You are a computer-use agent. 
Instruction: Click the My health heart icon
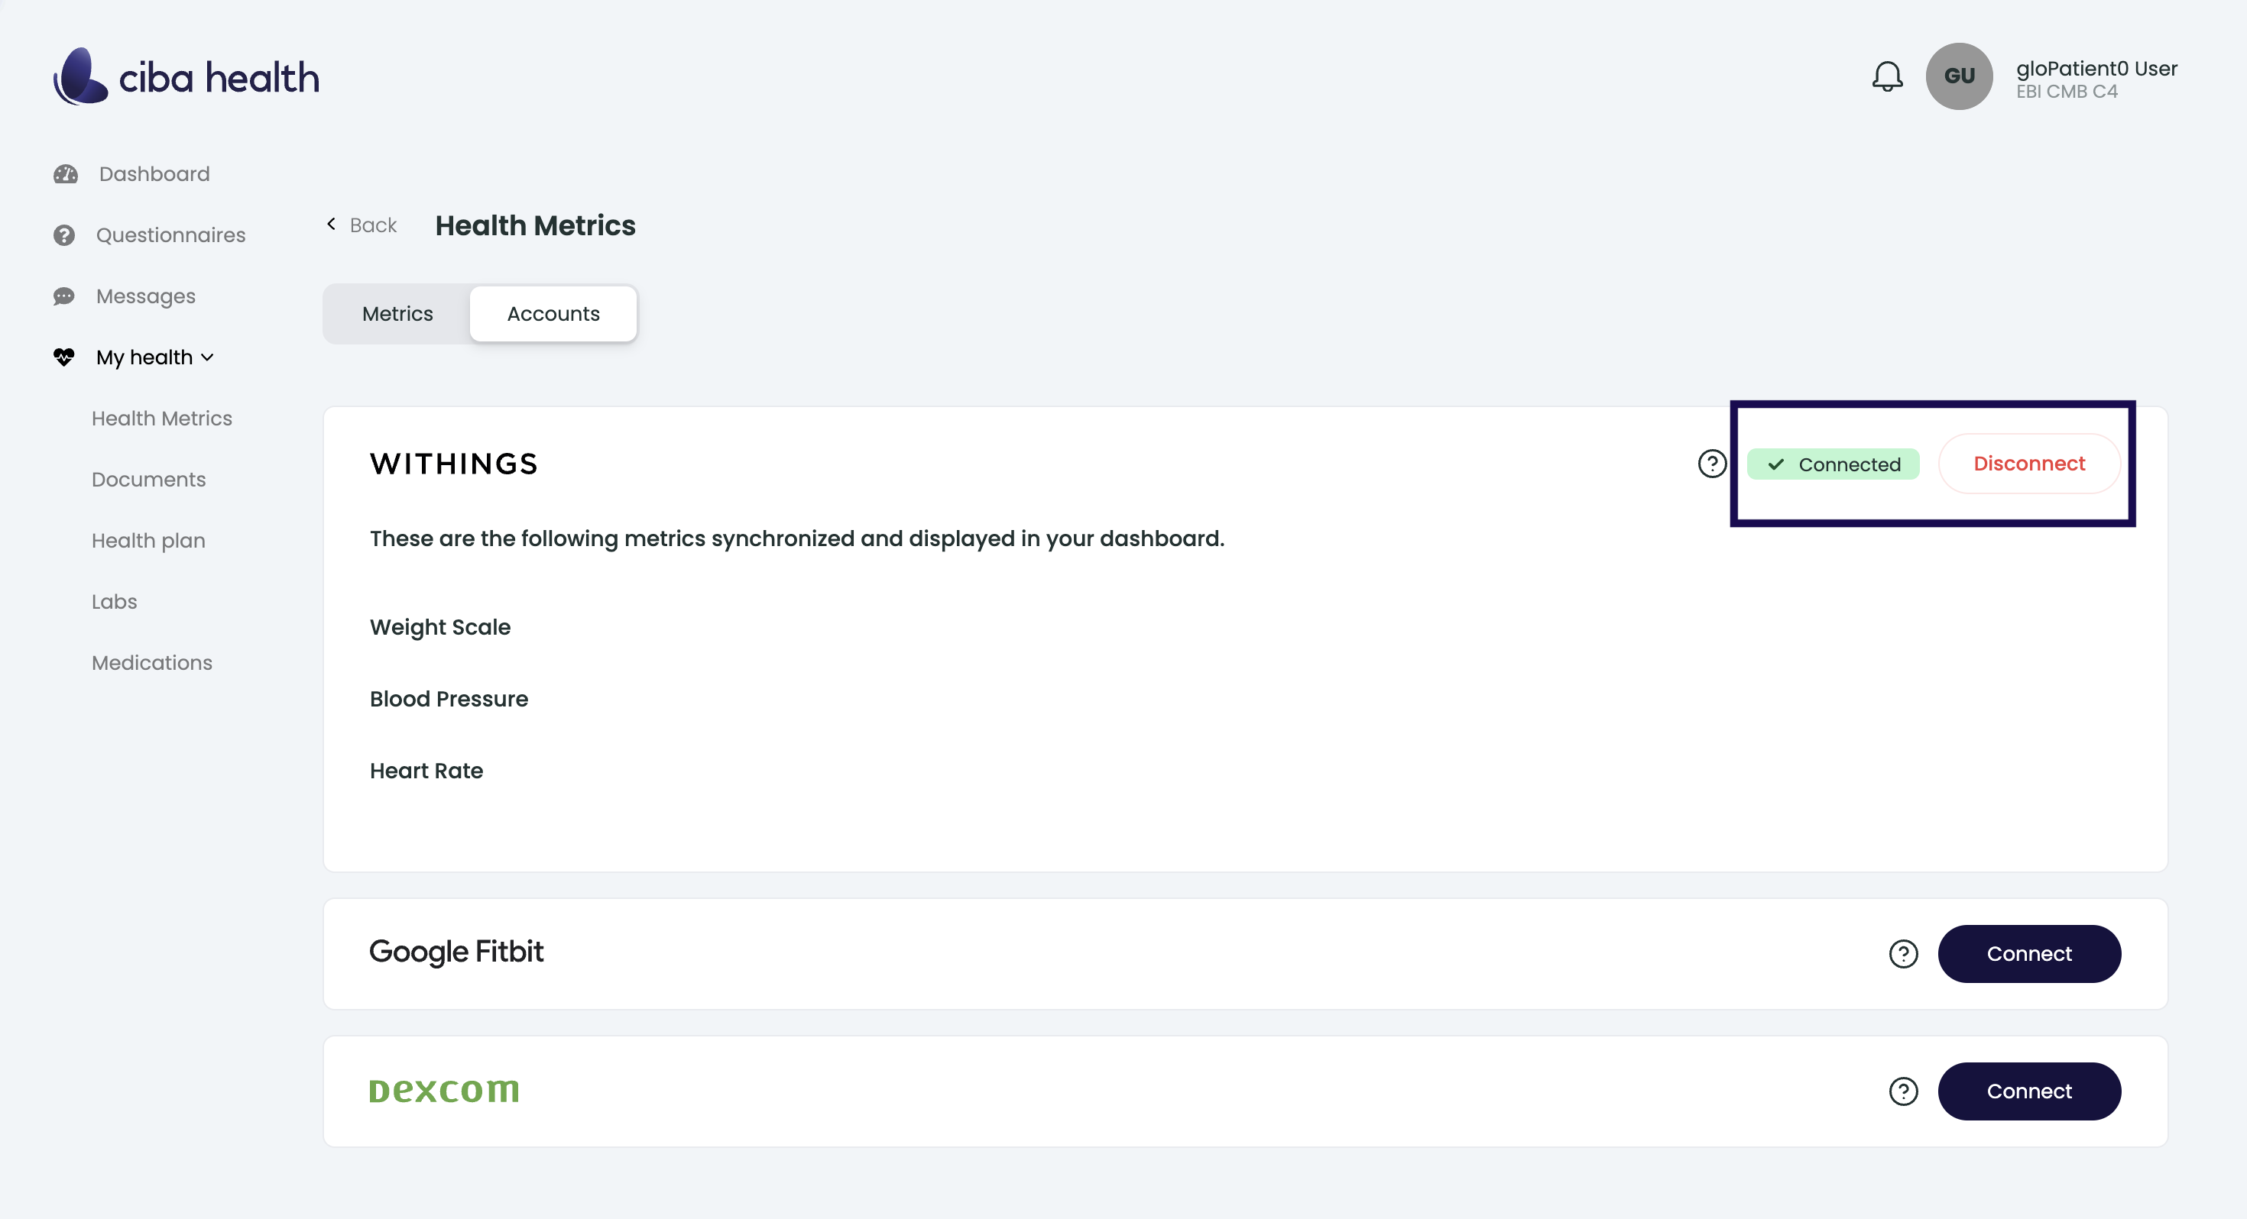pos(63,357)
